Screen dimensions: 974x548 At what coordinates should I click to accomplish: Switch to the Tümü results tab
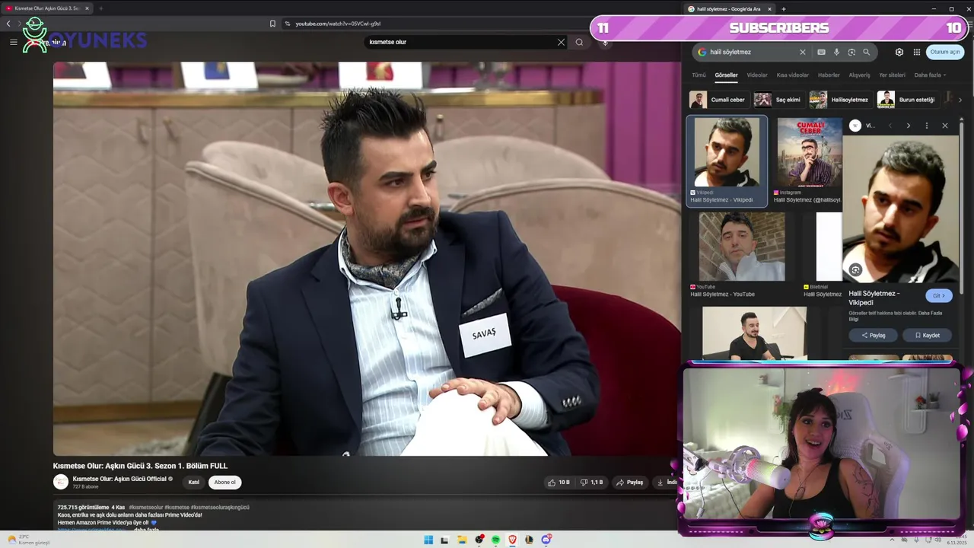[699, 75]
